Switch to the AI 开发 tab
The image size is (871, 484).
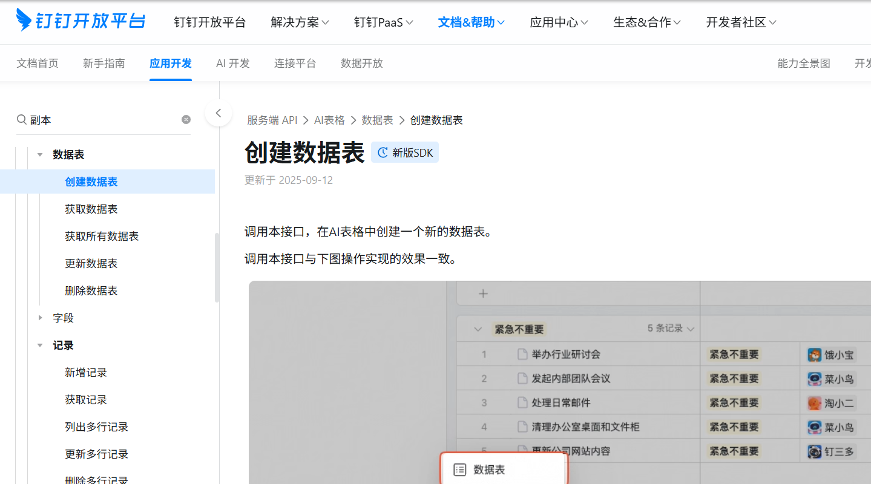point(232,64)
